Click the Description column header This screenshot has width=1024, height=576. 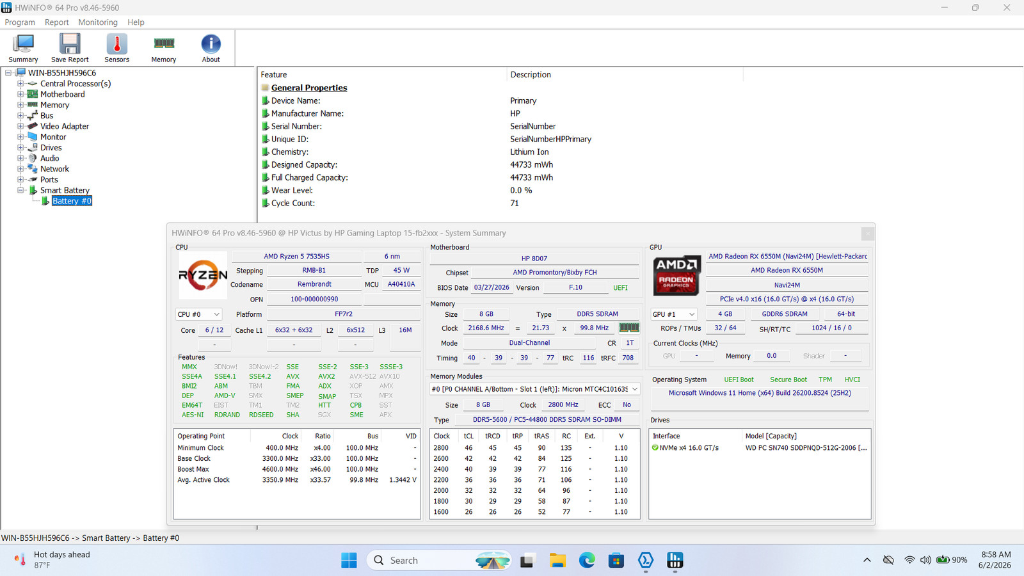pos(625,75)
